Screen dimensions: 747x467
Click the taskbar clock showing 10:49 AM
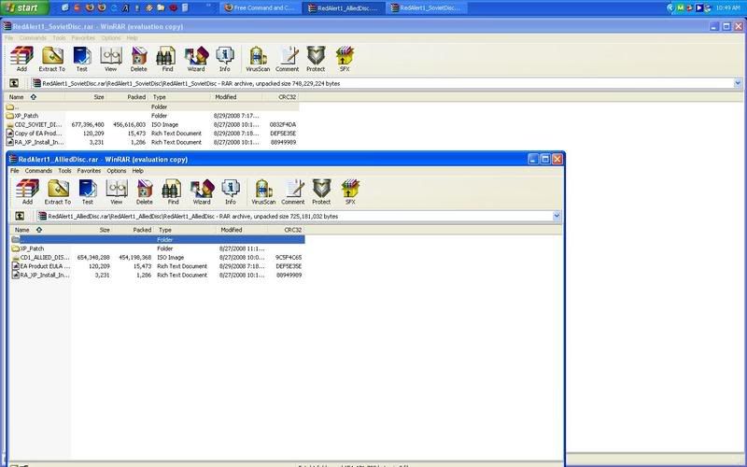coord(727,7)
